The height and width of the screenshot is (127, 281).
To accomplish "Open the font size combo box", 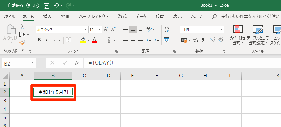I will click(x=95, y=29).
